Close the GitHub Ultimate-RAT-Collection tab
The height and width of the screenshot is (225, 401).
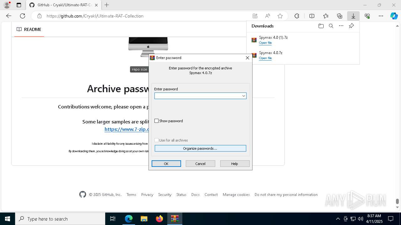[x=96, y=5]
